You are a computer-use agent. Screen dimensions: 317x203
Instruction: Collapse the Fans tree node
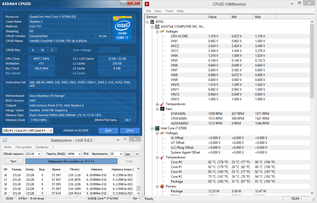pyautogui.click(x=157, y=109)
